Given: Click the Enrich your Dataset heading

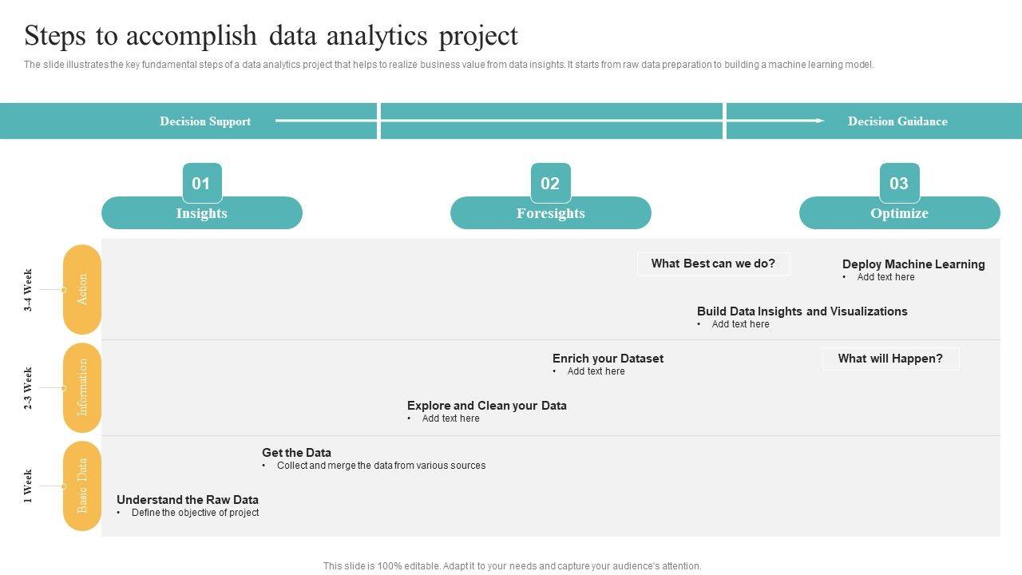Looking at the screenshot, I should [608, 359].
